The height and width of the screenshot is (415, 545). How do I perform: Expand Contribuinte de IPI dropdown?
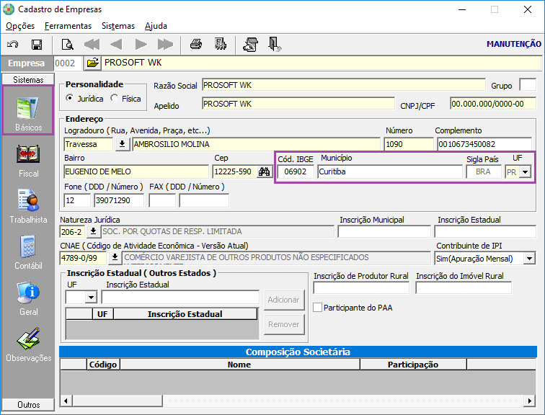point(529,259)
